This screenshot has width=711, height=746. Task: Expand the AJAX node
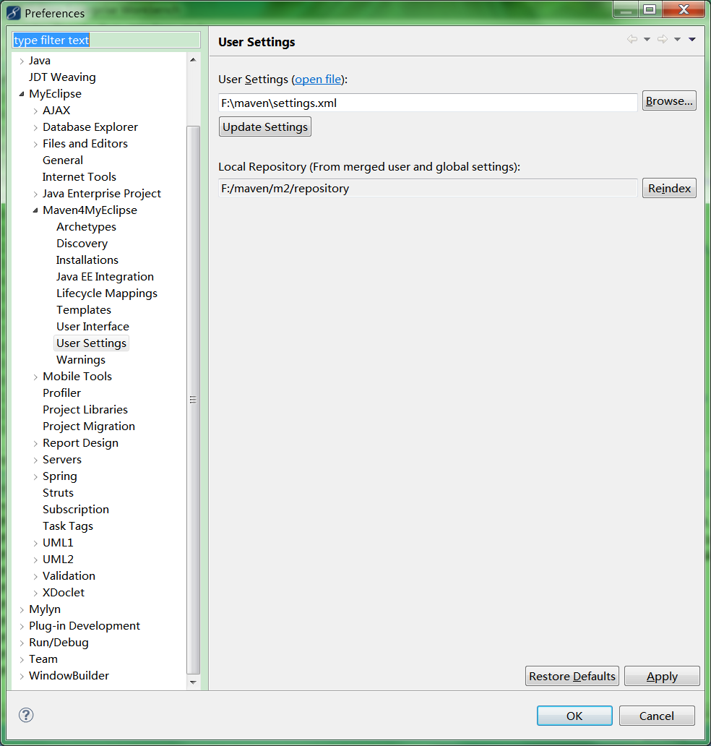35,111
